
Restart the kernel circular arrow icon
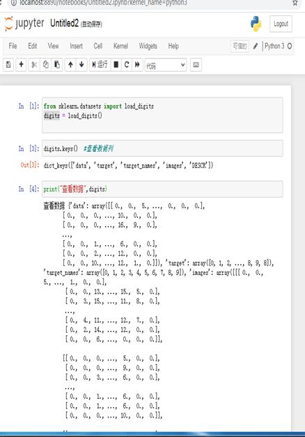[127, 65]
